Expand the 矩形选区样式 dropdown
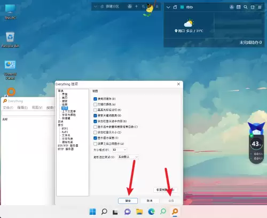Screen dimensions: 267x218 coord(128,157)
